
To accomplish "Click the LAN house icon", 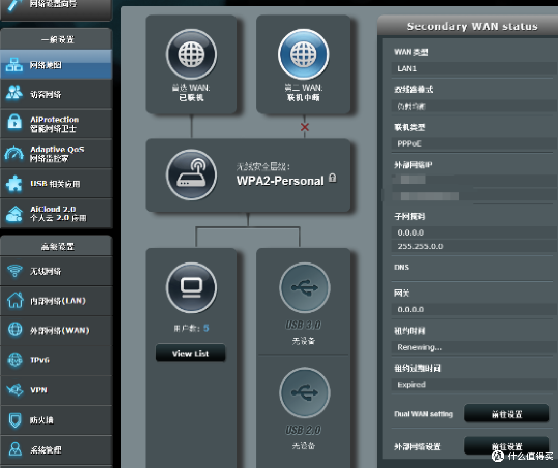I will [x=15, y=300].
